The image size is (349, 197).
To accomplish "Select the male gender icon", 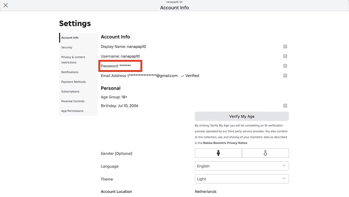I will [218, 153].
